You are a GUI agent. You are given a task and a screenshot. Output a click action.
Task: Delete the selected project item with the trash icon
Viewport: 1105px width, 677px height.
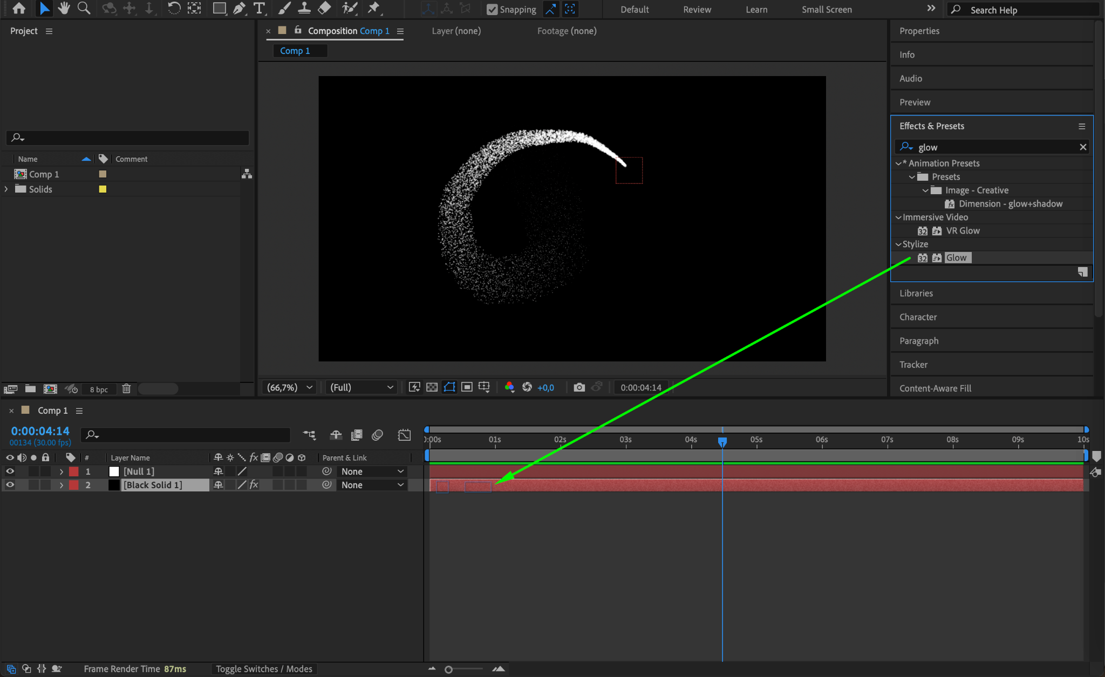pos(126,388)
